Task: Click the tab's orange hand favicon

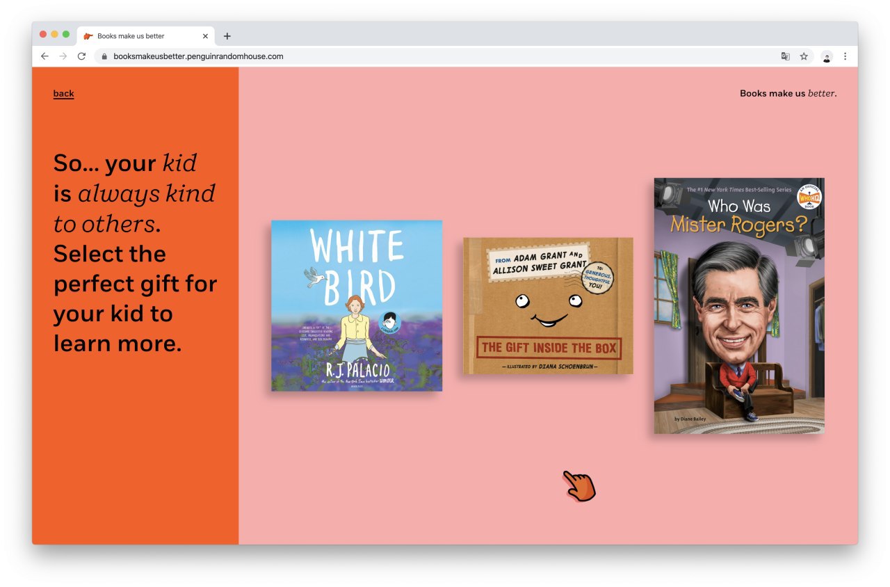Action: pos(88,36)
